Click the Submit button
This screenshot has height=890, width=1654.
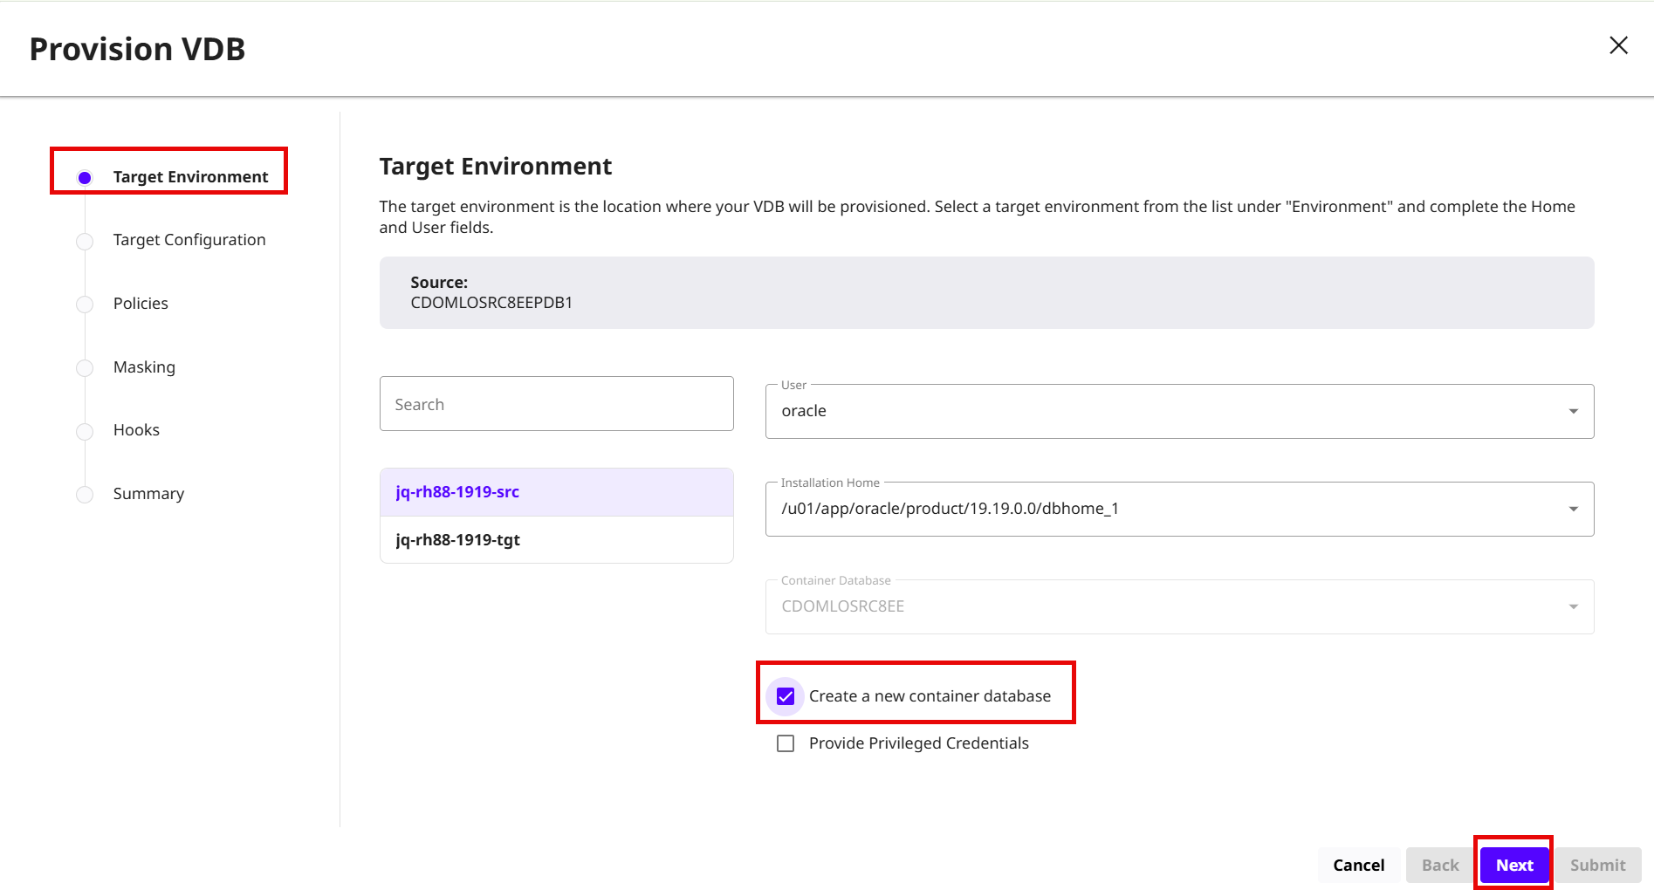[x=1597, y=865]
